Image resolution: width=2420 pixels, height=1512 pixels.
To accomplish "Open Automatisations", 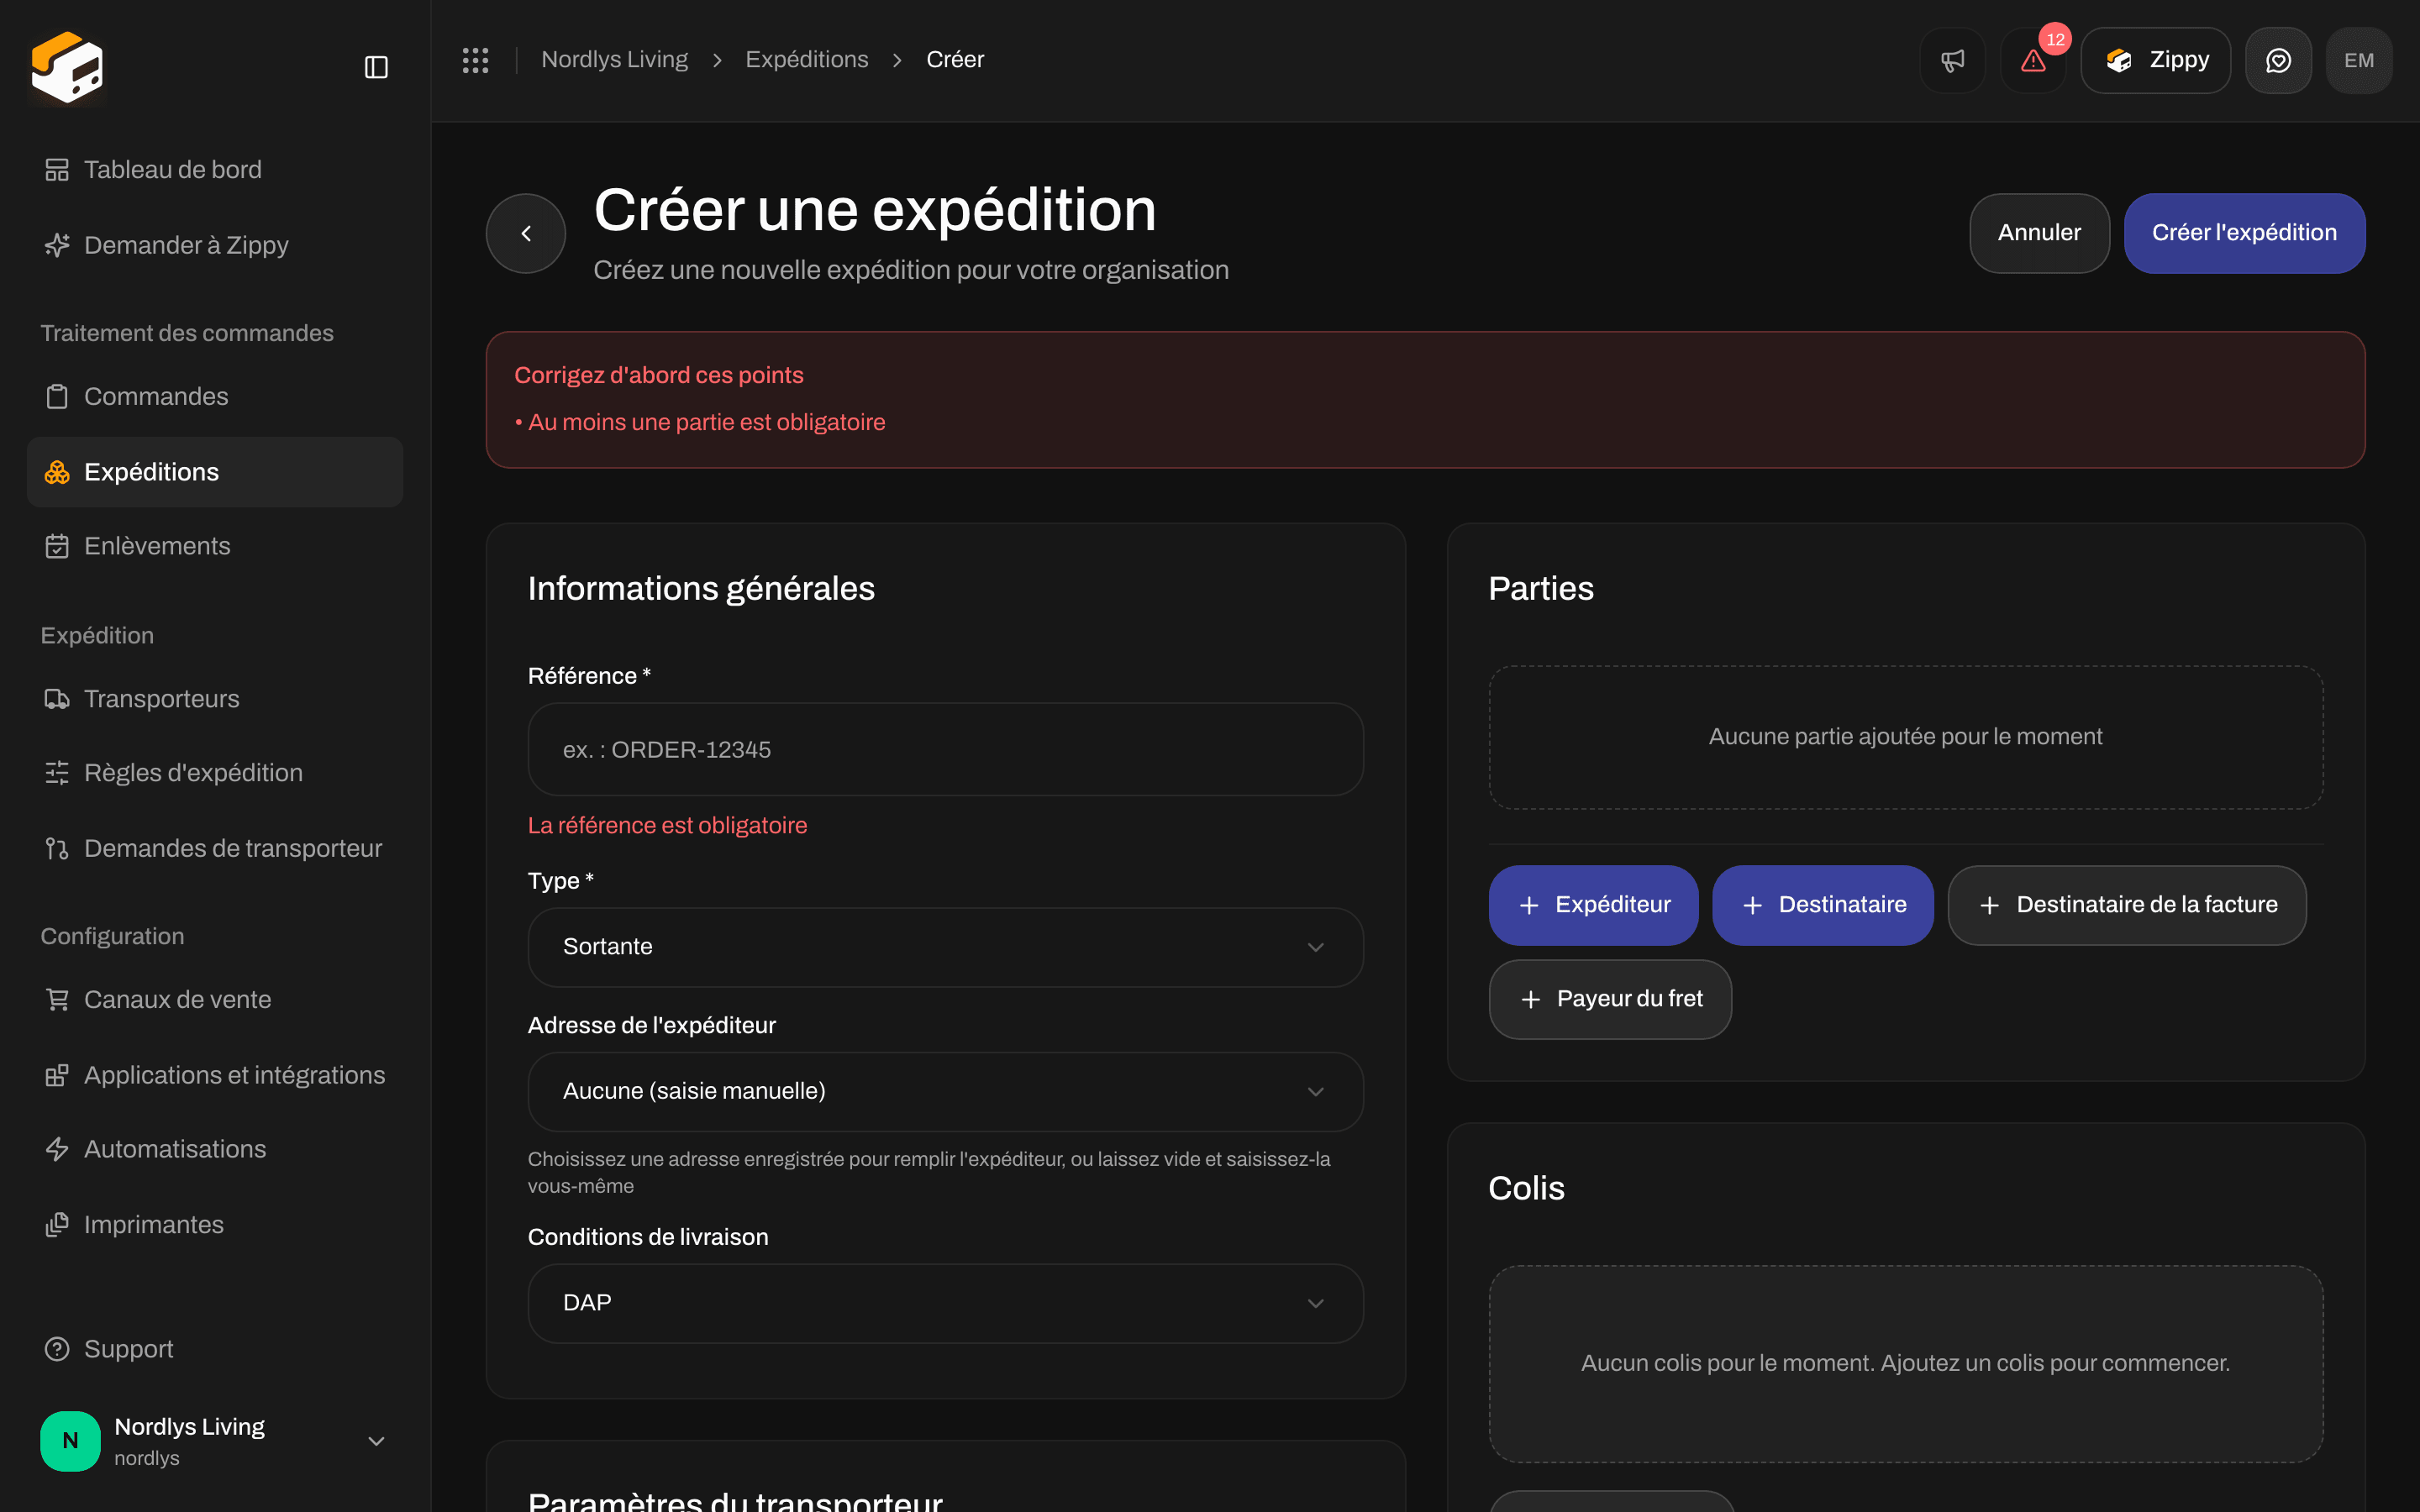I will (x=215, y=1149).
